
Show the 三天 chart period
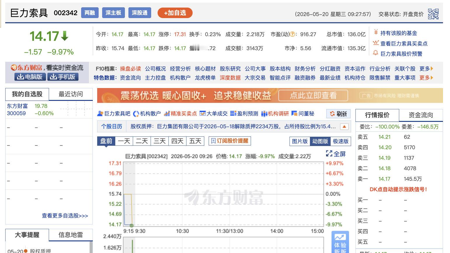[x=160, y=141]
